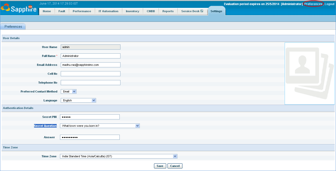The image size is (336, 171).
Task: Click the Sapphire IMS logo
Action: click(19, 8)
